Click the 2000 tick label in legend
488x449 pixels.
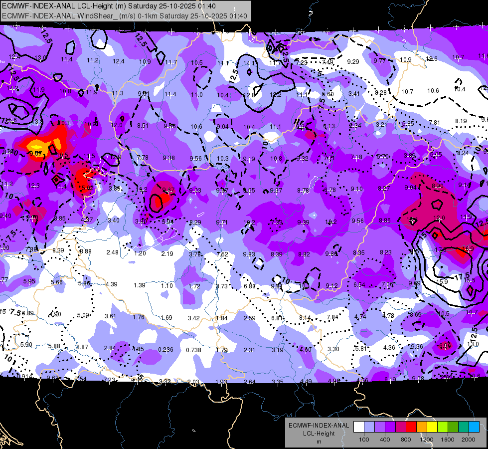pyautogui.click(x=469, y=440)
